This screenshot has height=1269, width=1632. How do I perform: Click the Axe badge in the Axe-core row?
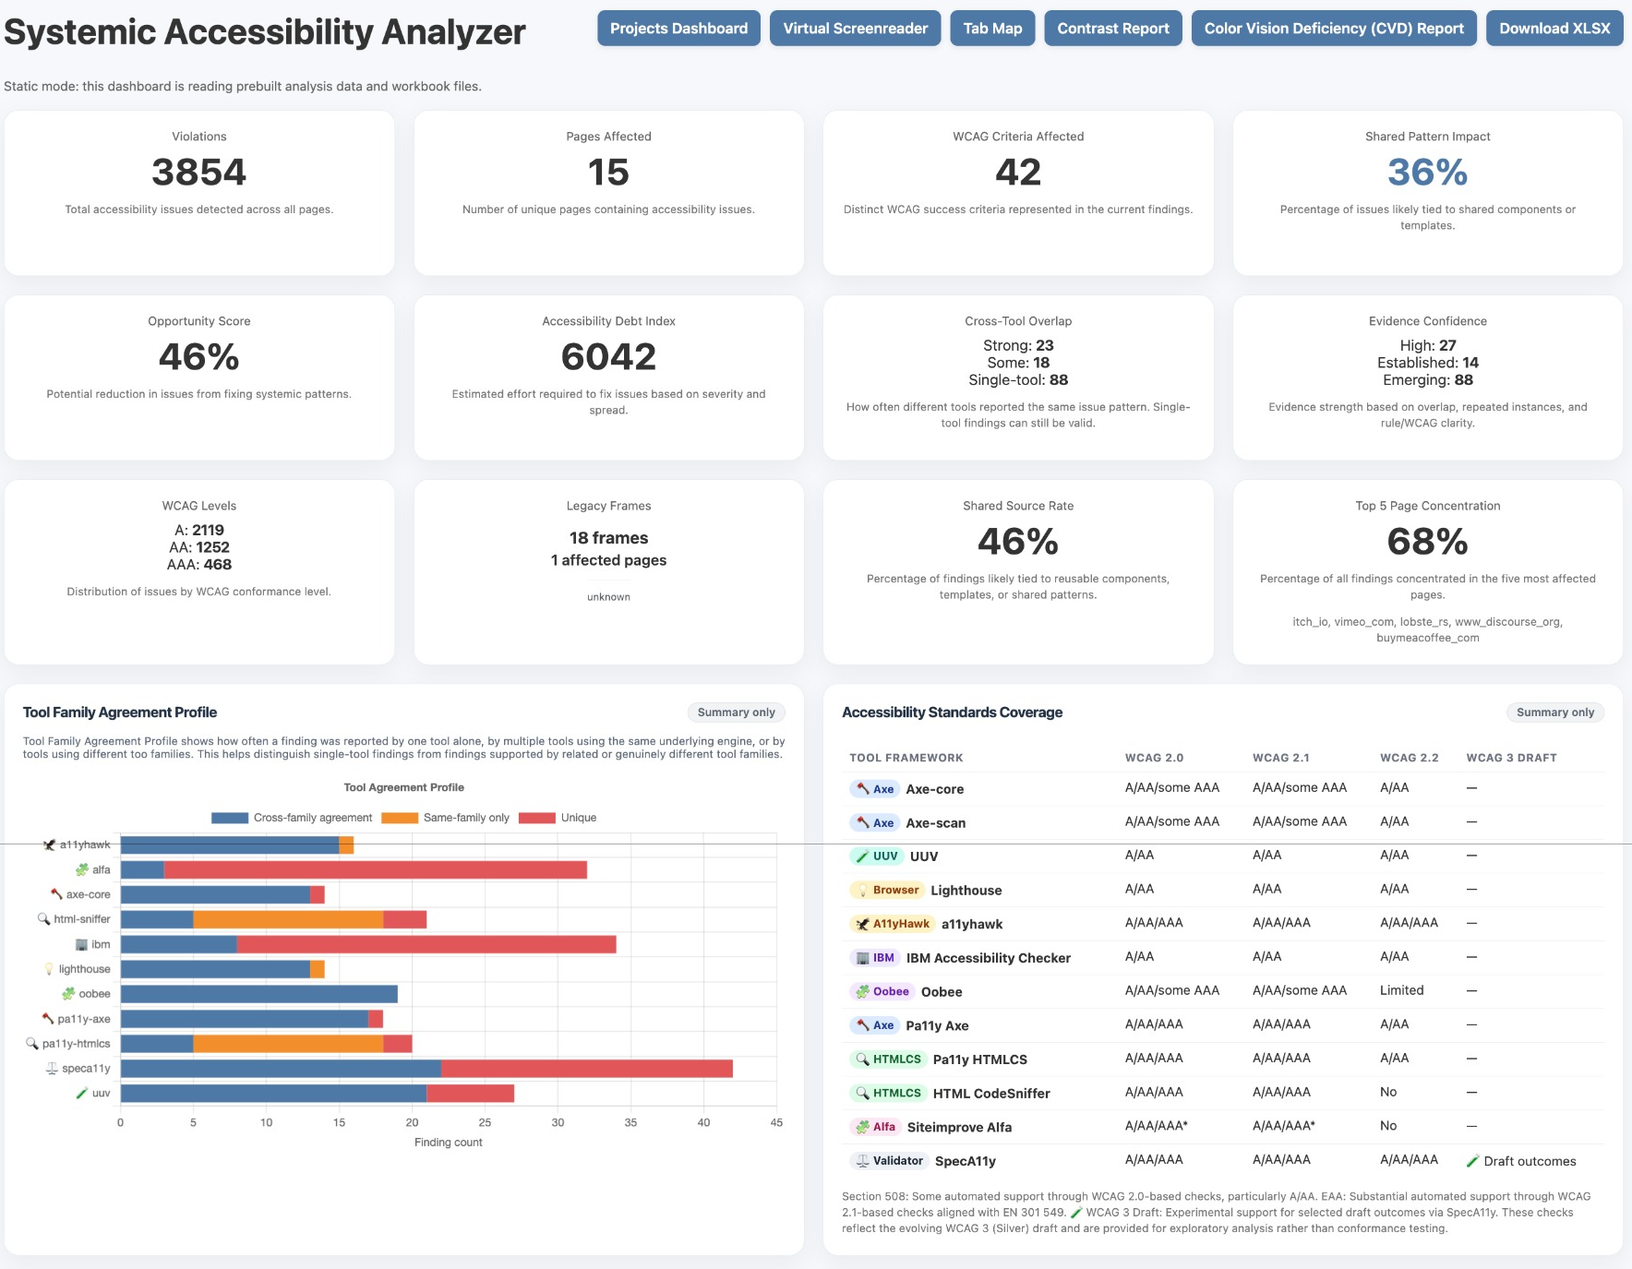point(874,789)
